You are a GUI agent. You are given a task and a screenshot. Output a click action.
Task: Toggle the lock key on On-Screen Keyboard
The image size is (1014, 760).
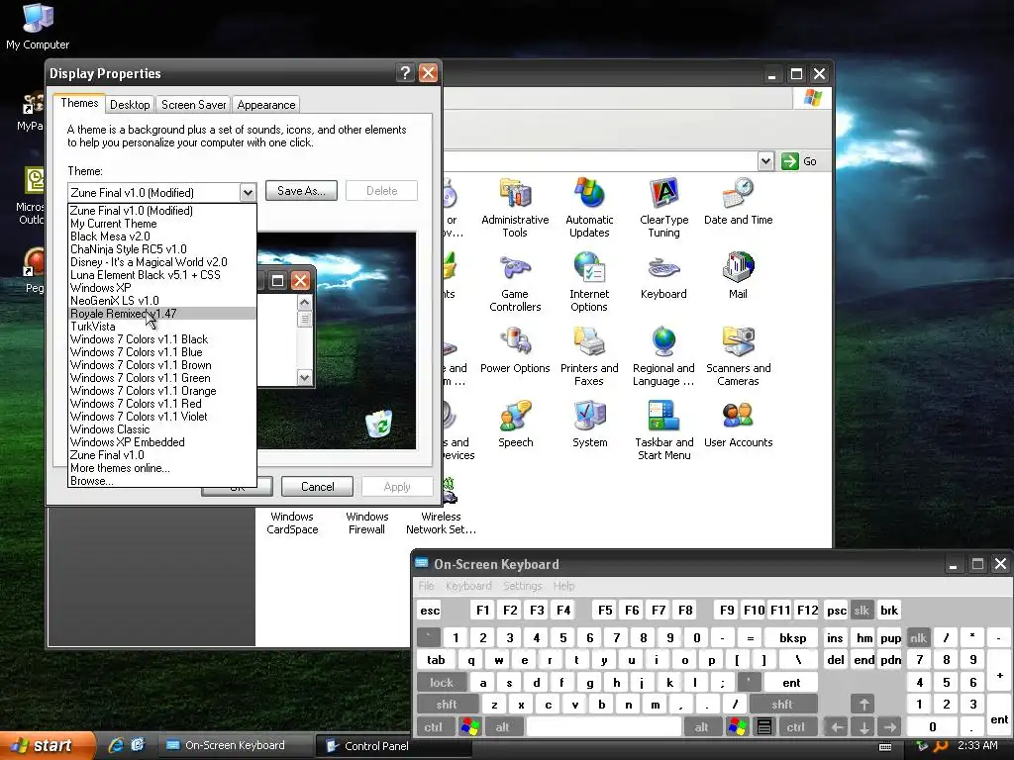[442, 683]
